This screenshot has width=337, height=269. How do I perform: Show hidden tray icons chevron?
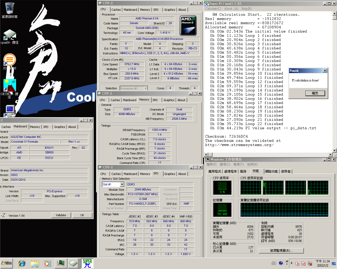291,263
